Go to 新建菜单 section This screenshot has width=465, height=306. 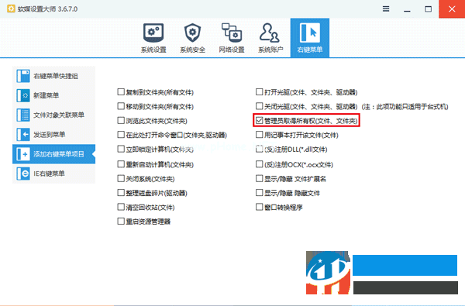(53, 95)
